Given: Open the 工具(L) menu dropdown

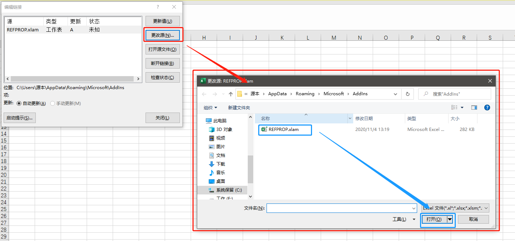Looking at the screenshot, I should point(404,219).
